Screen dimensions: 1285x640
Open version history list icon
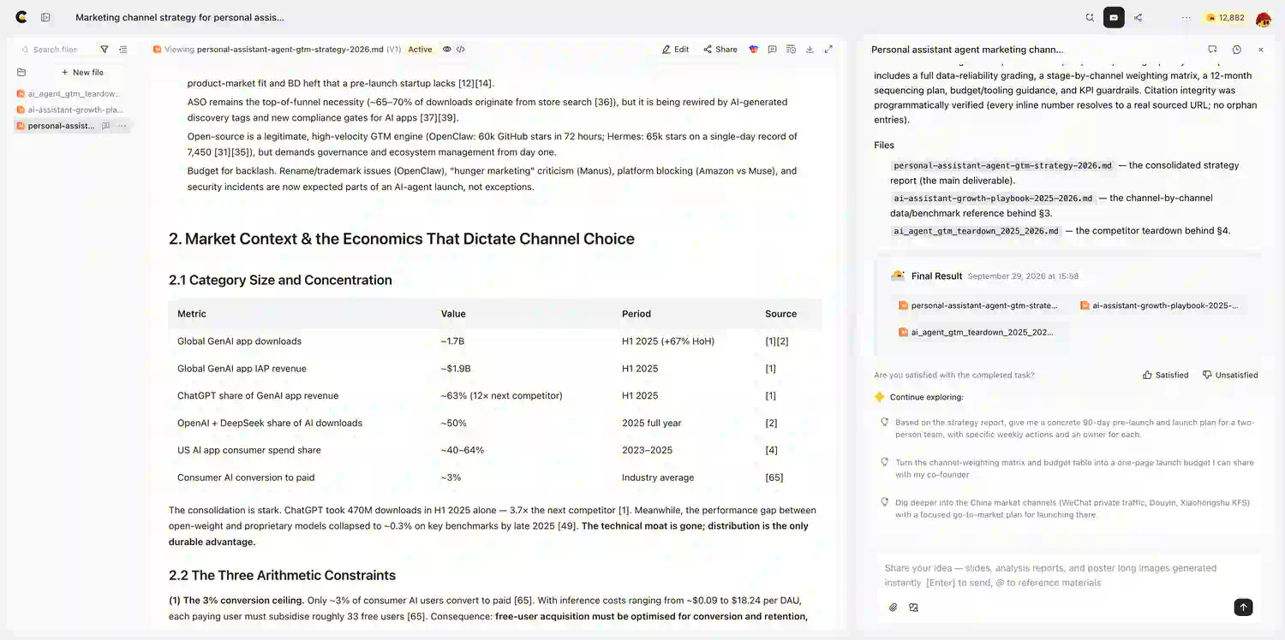(791, 50)
